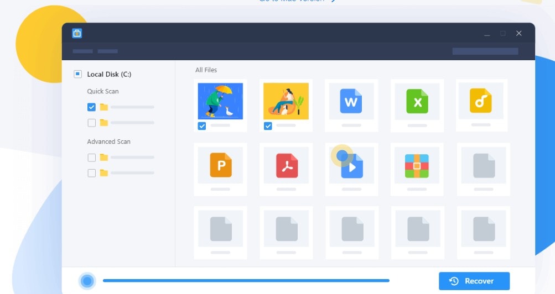Click the Recover button

tap(474, 281)
